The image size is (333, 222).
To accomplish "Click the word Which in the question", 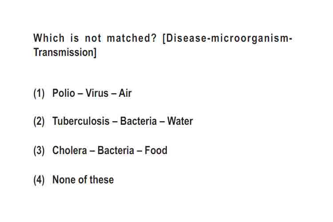I will pyautogui.click(x=49, y=38).
